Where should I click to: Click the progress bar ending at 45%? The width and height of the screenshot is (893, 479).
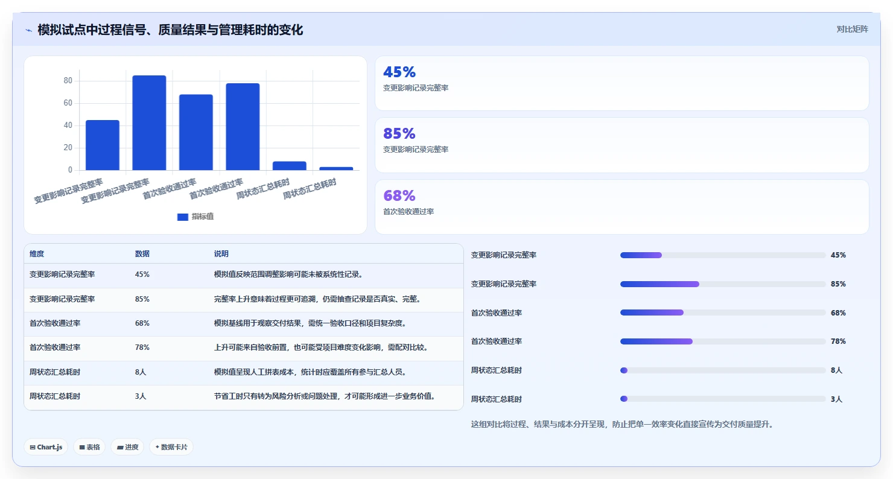pos(723,255)
